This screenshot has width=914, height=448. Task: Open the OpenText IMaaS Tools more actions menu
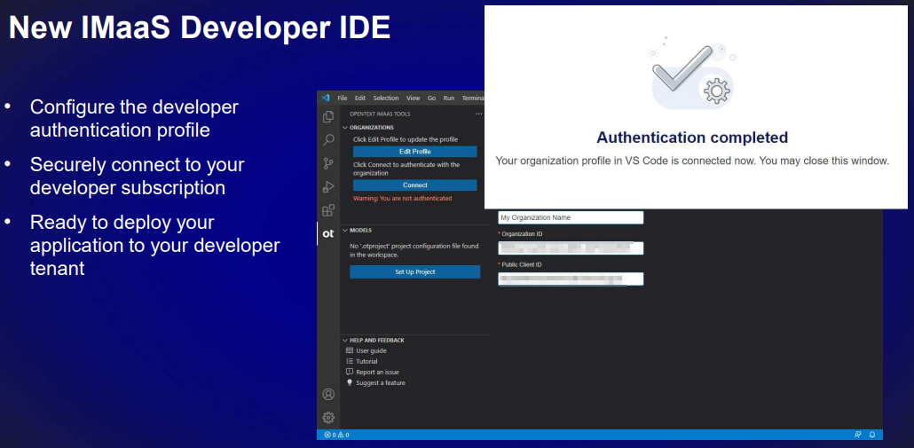pyautogui.click(x=479, y=114)
